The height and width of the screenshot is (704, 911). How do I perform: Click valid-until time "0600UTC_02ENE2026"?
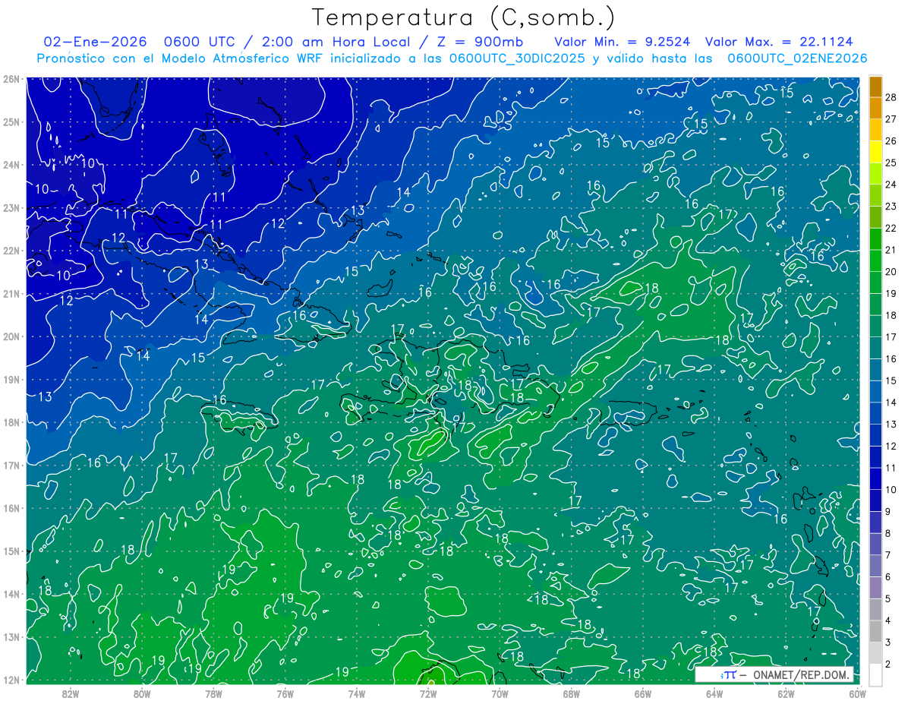point(797,58)
